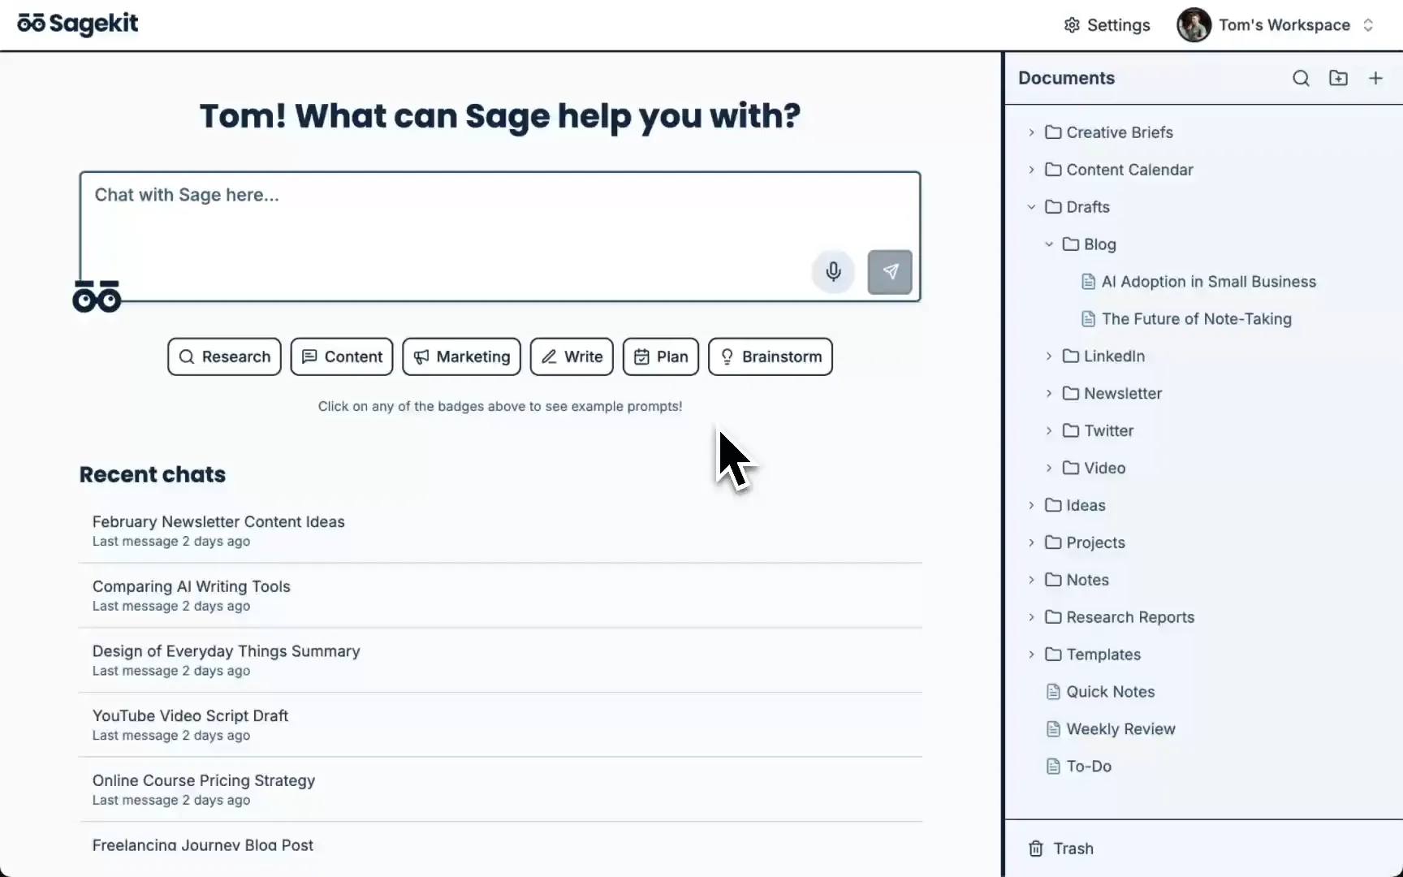Image resolution: width=1403 pixels, height=877 pixels.
Task: Open Settings from the top bar
Action: tap(1107, 25)
